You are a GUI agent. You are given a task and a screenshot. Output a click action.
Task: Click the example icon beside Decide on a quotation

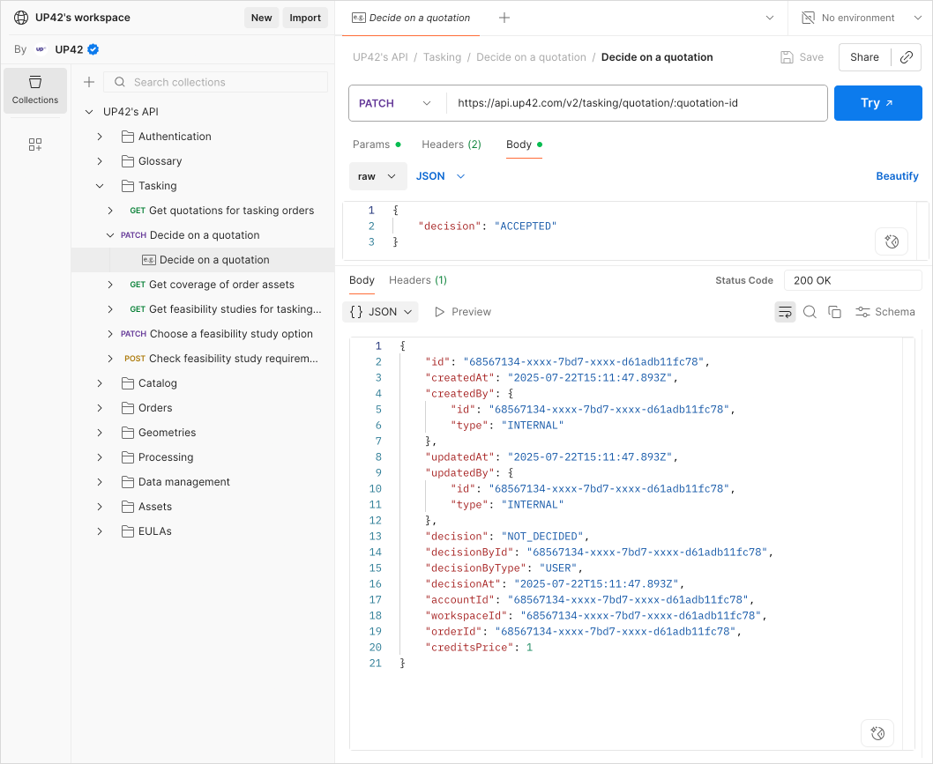[149, 260]
